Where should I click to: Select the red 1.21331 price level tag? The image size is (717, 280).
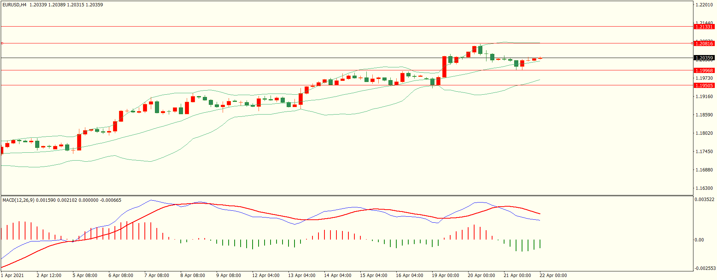pos(704,27)
